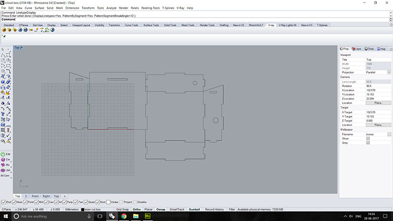Toggle the Quad osnap checkbox
This screenshot has height=221, width=393.
pyautogui.click(x=86, y=202)
